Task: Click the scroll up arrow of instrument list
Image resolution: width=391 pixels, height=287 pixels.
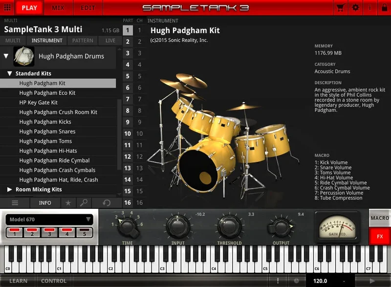Action: pyautogui.click(x=119, y=49)
